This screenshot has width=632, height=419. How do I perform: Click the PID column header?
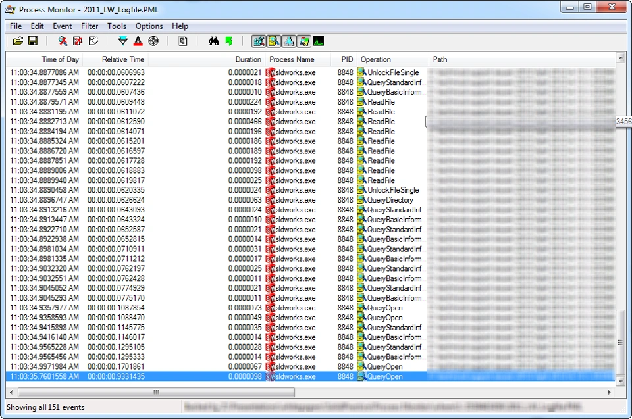tap(344, 60)
